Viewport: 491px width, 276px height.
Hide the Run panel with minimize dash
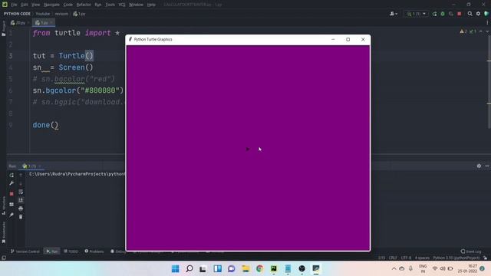pyautogui.click(x=487, y=166)
